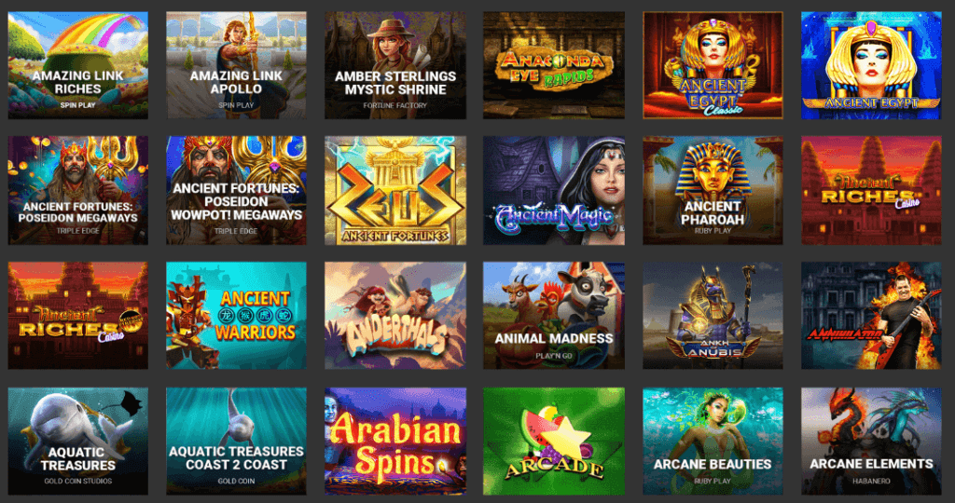Open Arcane Elements by Habanero
This screenshot has height=503, width=955.
pos(871,442)
